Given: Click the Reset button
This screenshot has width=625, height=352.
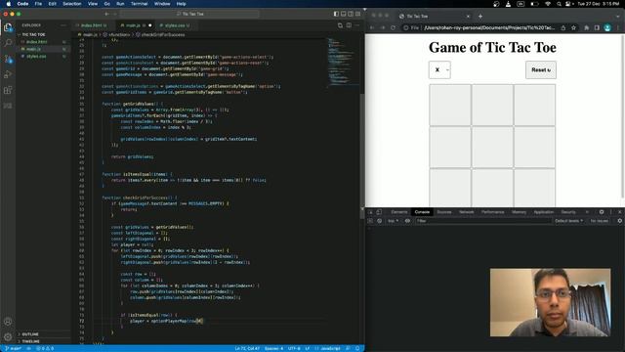Looking at the screenshot, I should click(541, 69).
